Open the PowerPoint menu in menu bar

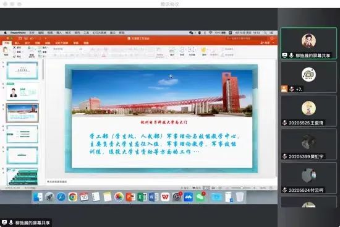[x=18, y=33]
